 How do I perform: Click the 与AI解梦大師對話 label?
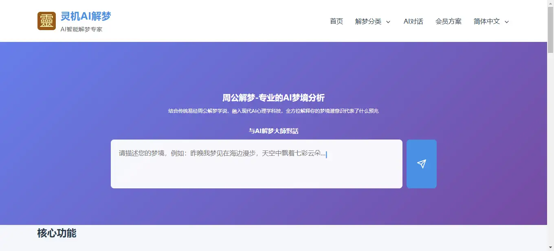click(x=273, y=131)
